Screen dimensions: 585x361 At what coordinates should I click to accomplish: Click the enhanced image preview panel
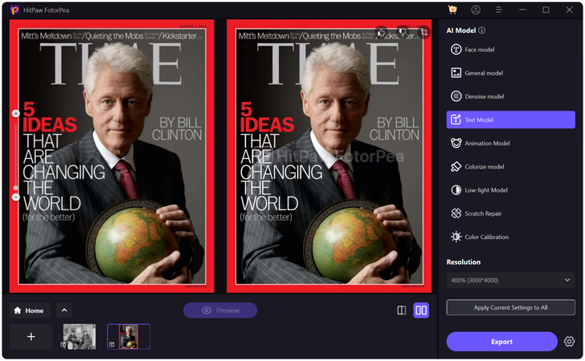click(329, 156)
